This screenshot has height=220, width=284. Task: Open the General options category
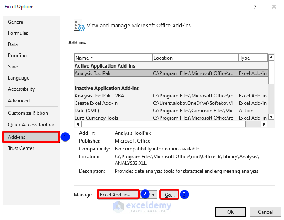[16, 22]
